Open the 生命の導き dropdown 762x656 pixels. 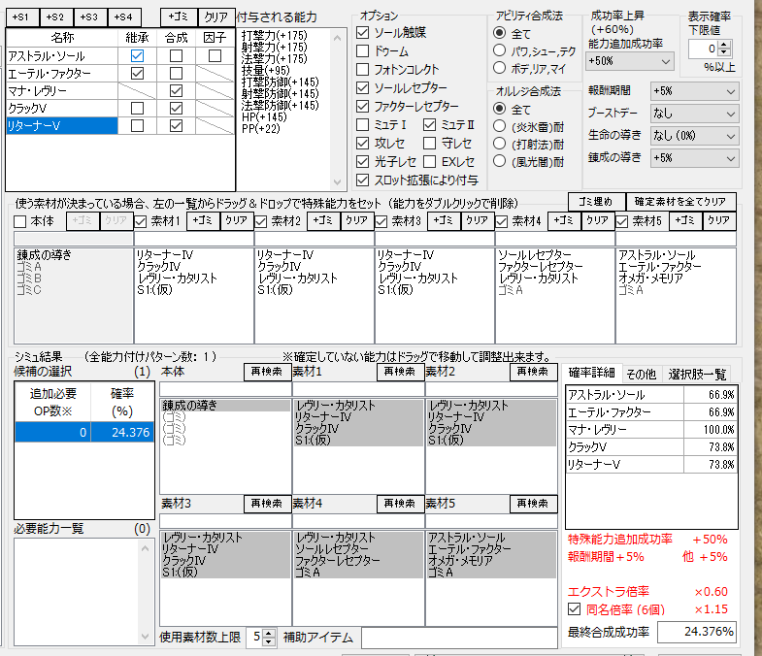click(694, 136)
